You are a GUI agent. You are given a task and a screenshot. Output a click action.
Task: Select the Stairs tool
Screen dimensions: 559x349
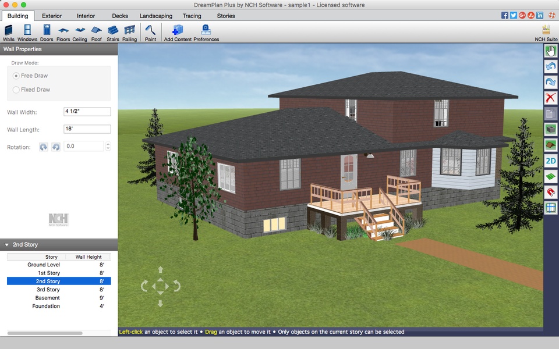(112, 33)
